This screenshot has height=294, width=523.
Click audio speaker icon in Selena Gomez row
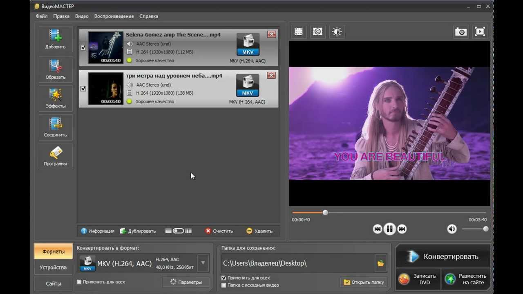(130, 44)
